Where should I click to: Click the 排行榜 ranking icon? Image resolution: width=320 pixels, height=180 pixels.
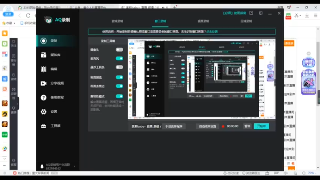14,60
